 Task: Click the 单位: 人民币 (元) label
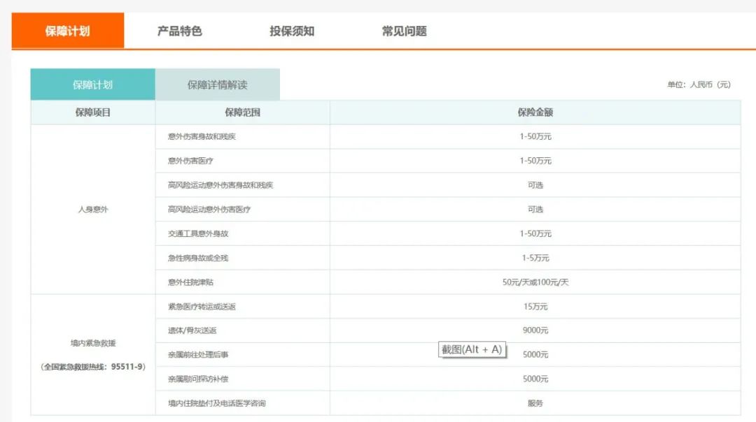point(699,85)
